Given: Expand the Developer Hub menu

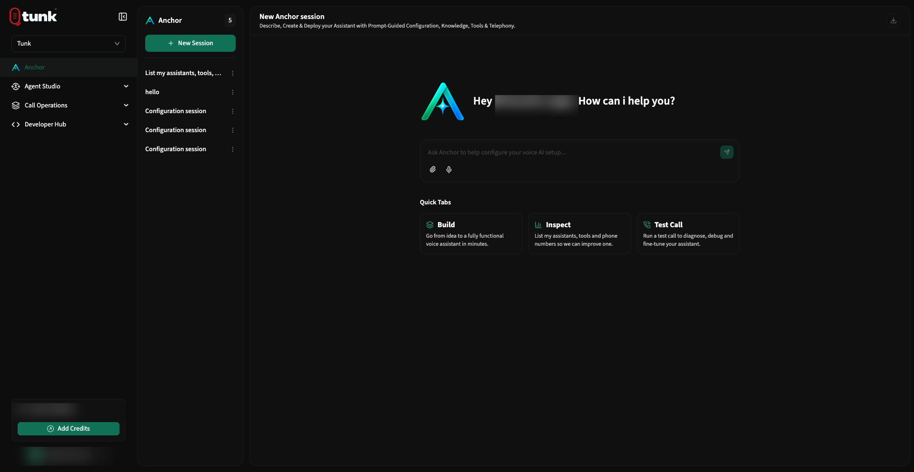Looking at the screenshot, I should [69, 125].
